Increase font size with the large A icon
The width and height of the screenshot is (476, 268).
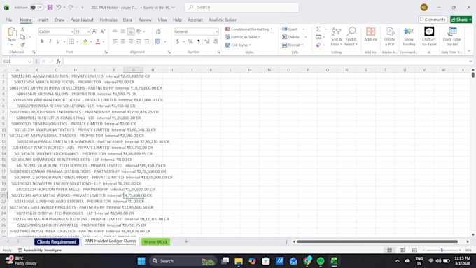(x=94, y=31)
